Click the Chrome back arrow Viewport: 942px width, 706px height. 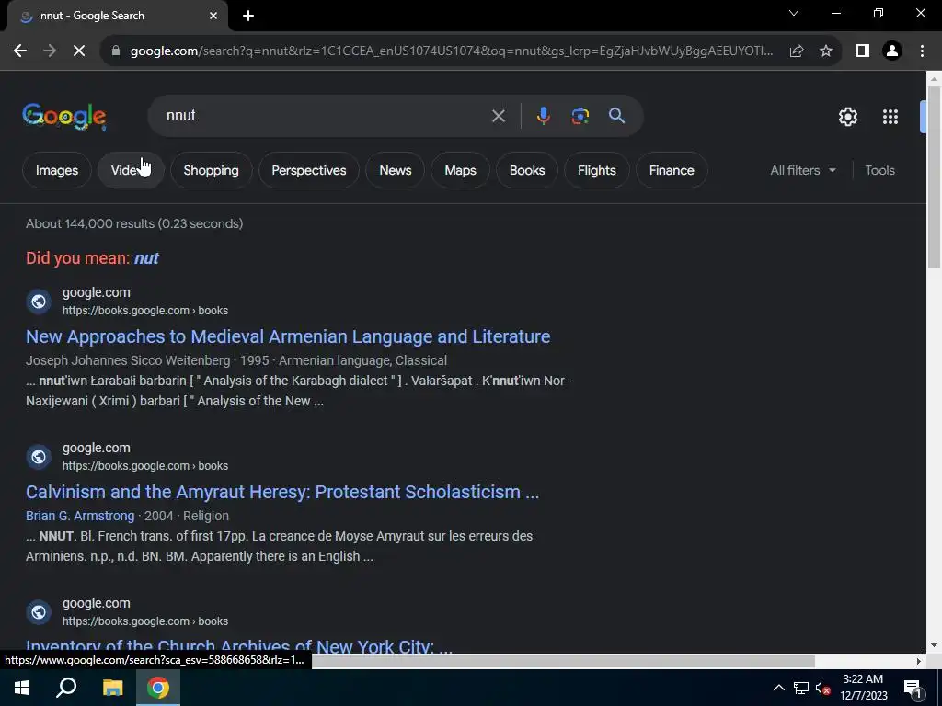click(x=20, y=51)
